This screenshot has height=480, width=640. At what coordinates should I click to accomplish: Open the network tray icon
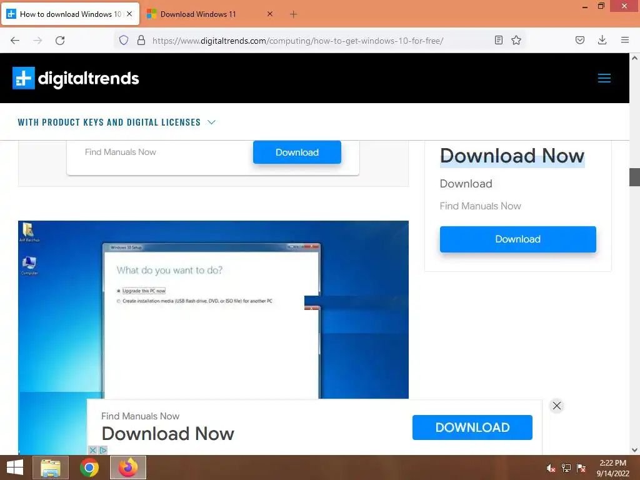point(566,468)
